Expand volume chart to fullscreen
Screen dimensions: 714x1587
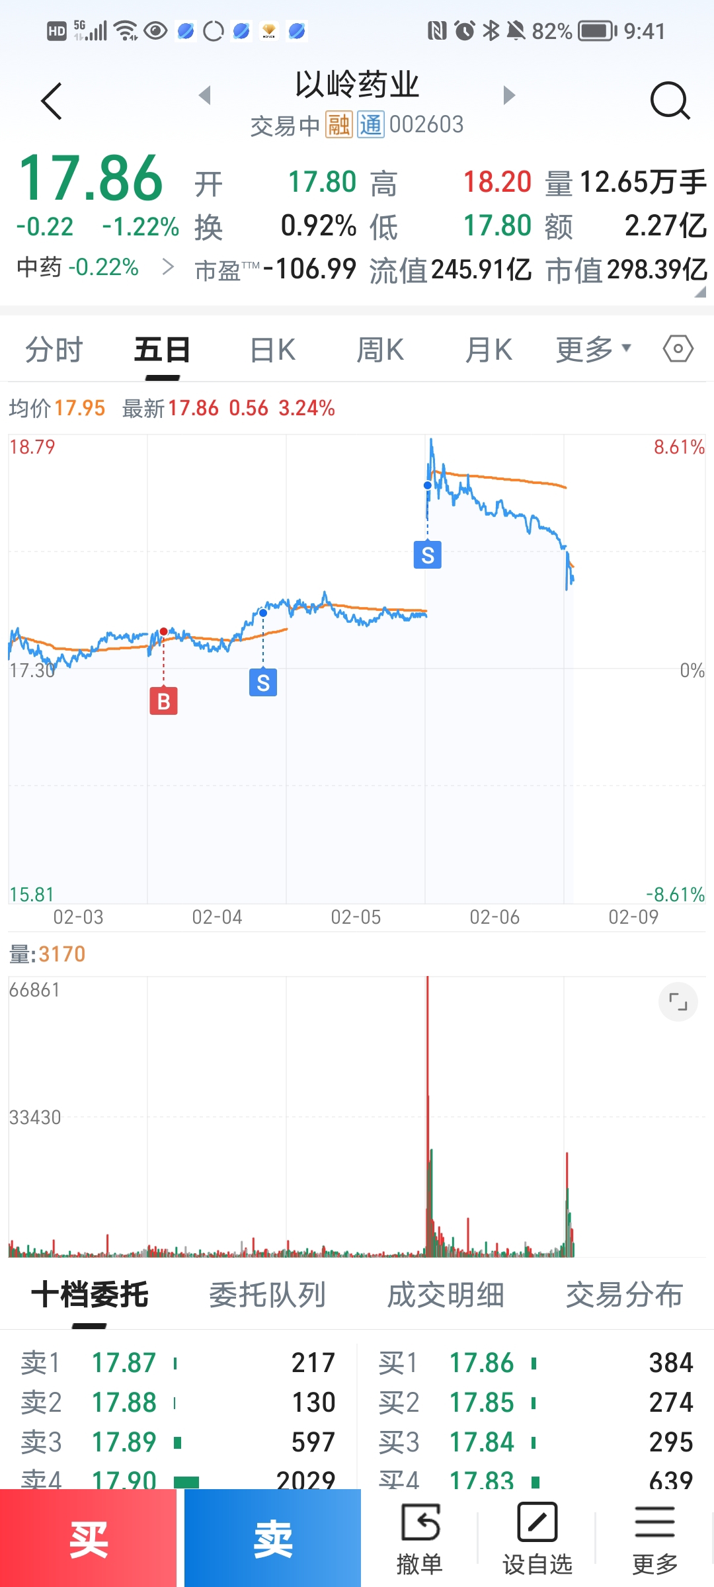tap(678, 1002)
